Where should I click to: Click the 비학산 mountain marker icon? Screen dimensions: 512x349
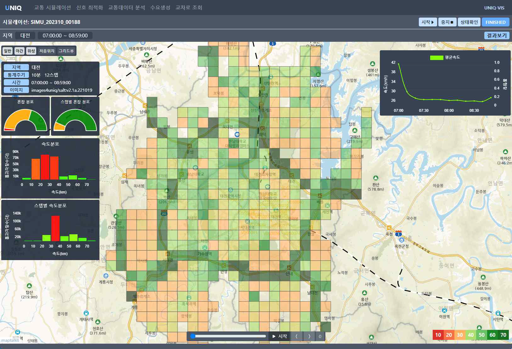click(x=146, y=55)
